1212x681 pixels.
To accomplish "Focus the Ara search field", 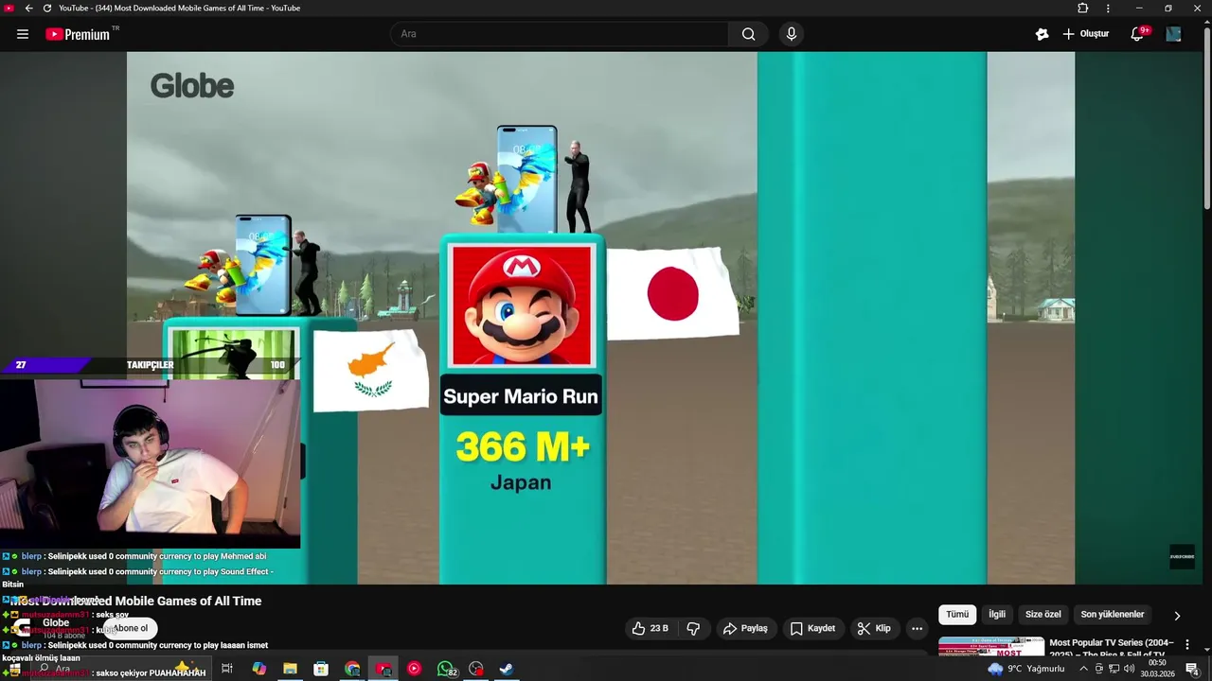I will pos(559,34).
